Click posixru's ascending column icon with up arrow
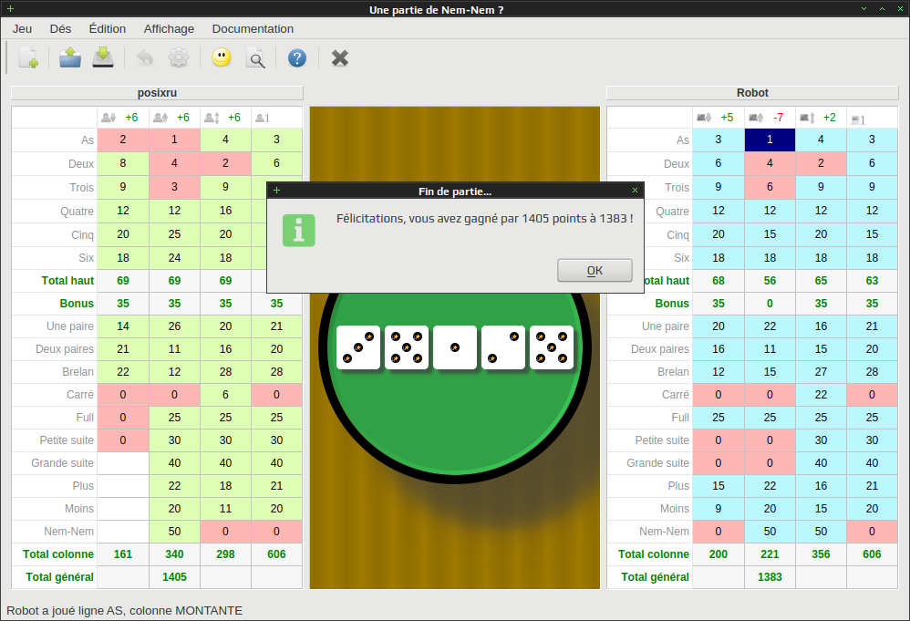 click(160, 118)
